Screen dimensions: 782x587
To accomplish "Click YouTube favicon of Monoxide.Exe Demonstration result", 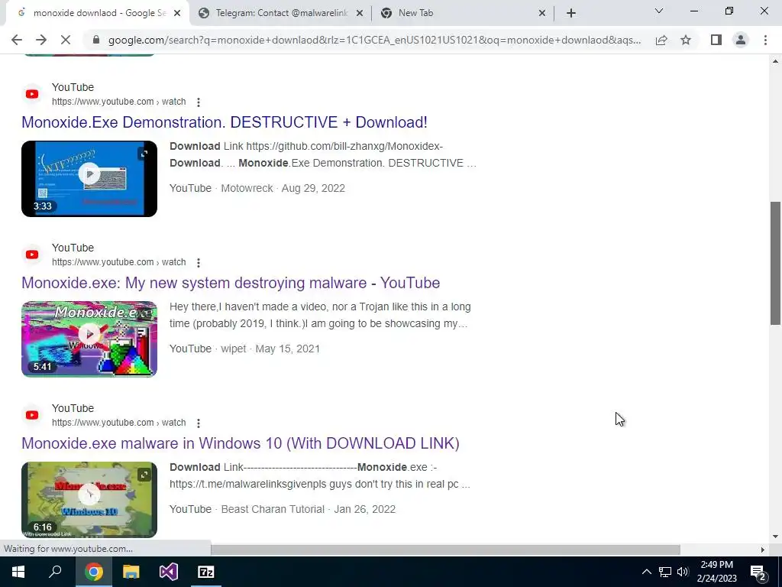I will (32, 94).
